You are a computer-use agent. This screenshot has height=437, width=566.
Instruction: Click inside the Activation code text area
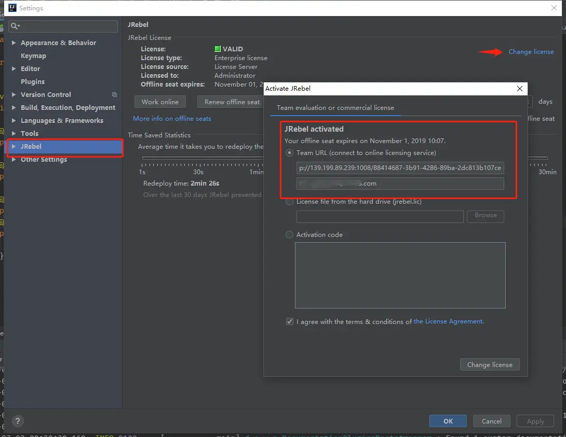(x=400, y=275)
